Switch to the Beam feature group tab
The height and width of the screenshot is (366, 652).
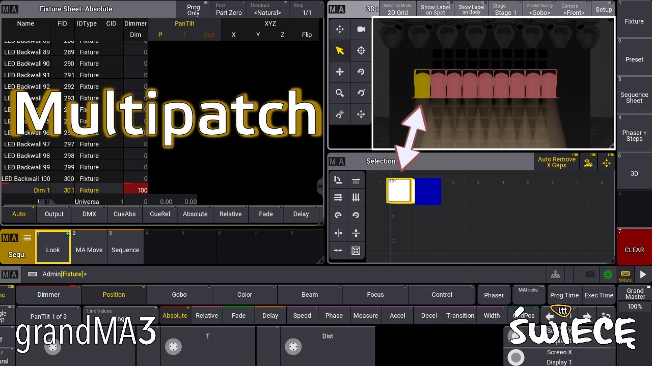coord(310,294)
